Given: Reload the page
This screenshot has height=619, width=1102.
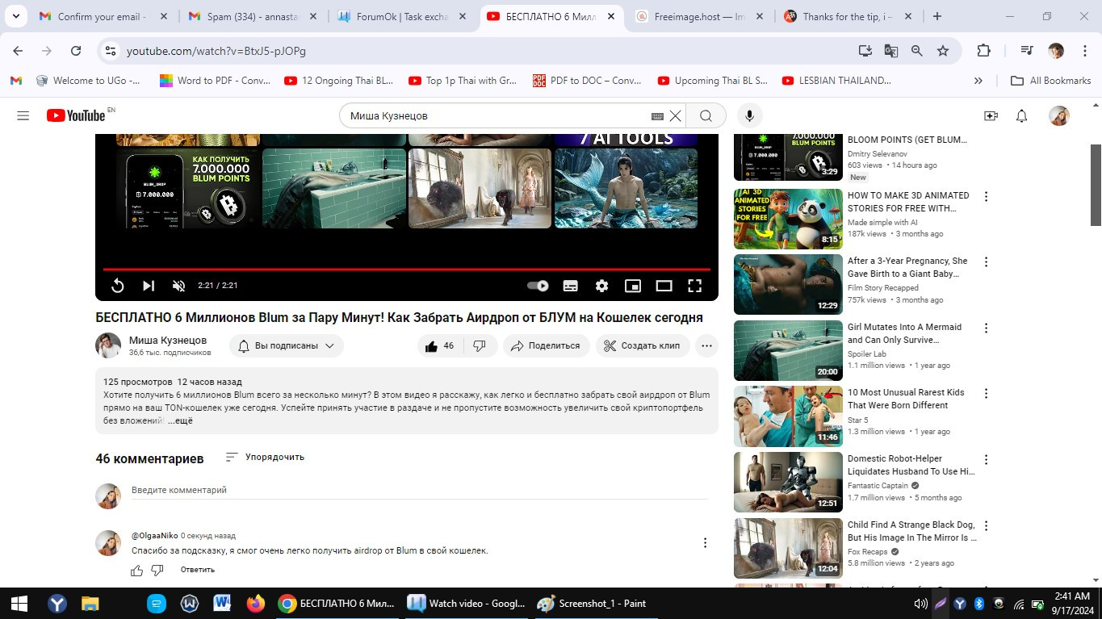Looking at the screenshot, I should (76, 51).
